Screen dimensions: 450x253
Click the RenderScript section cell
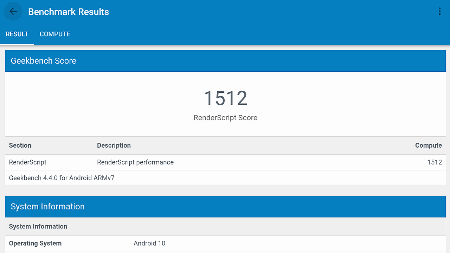coord(28,162)
